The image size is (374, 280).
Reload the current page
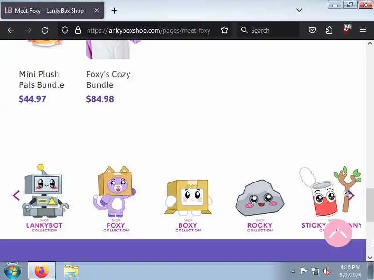pyautogui.click(x=45, y=30)
